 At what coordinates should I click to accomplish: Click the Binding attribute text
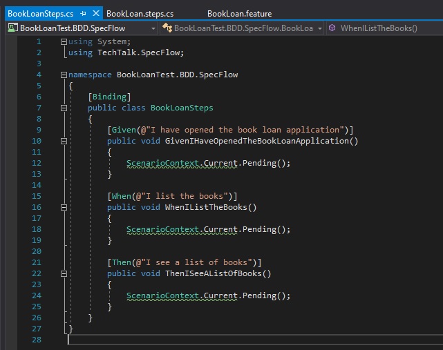click(x=110, y=97)
